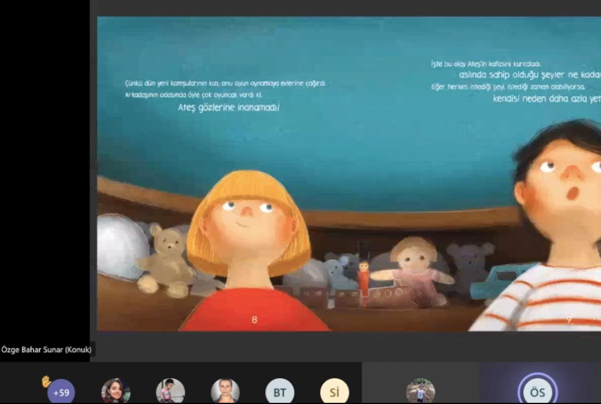This screenshot has height=404, width=601.
Task: Click the text 'Ateş gözlerine inanamadı!'
Action: point(229,108)
